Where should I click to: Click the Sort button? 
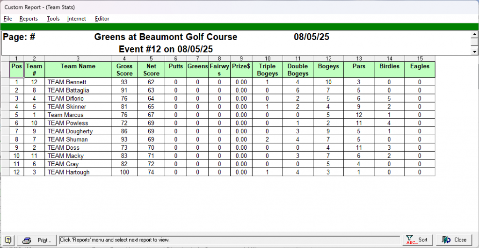pyautogui.click(x=417, y=240)
